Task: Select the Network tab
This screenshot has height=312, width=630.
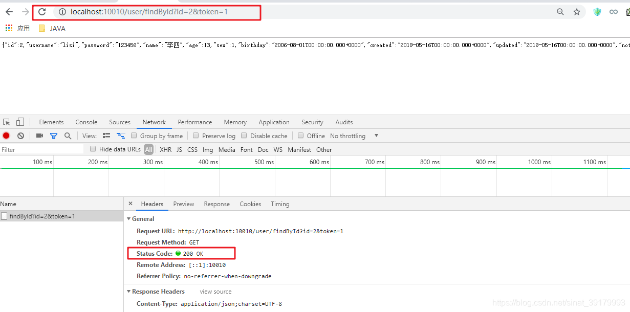Action: pyautogui.click(x=154, y=122)
